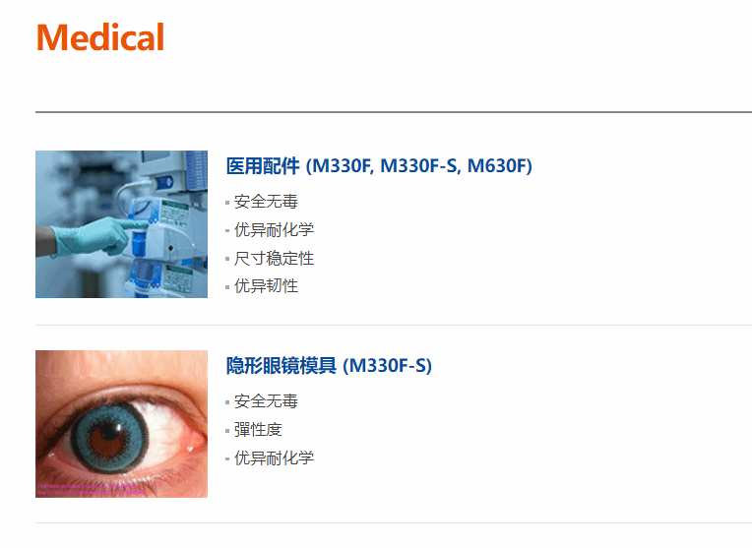Click the bullet marker before 优异韧性
Image resolution: width=752 pixels, height=548 pixels.
click(227, 287)
